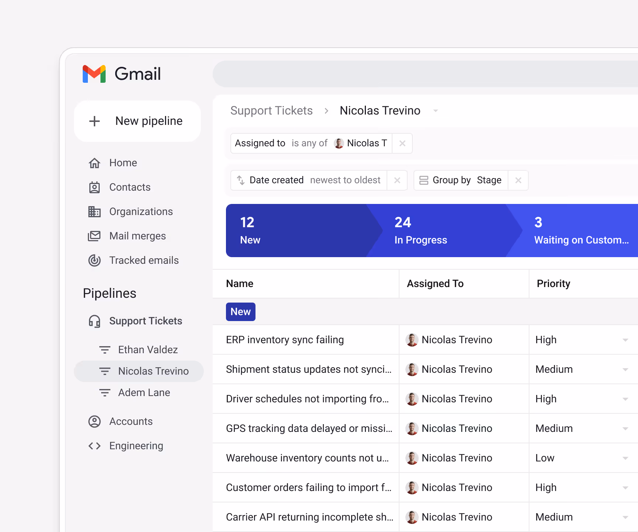The width and height of the screenshot is (638, 532).
Task: Click Nicolas T avatar in Assigned to filter
Action: tap(339, 143)
